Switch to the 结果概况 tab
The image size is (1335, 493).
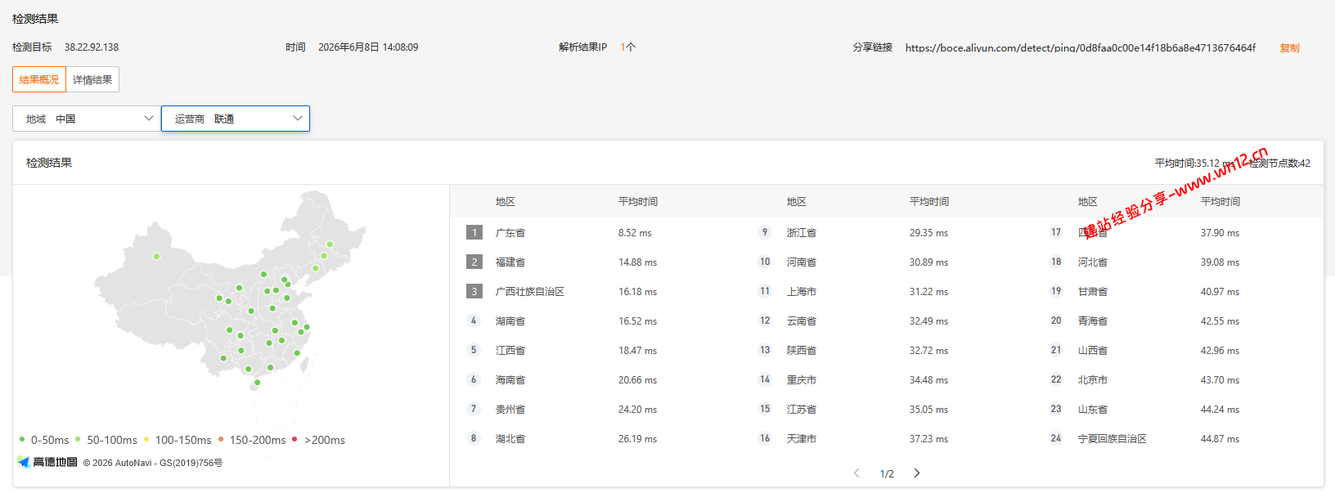click(x=39, y=79)
